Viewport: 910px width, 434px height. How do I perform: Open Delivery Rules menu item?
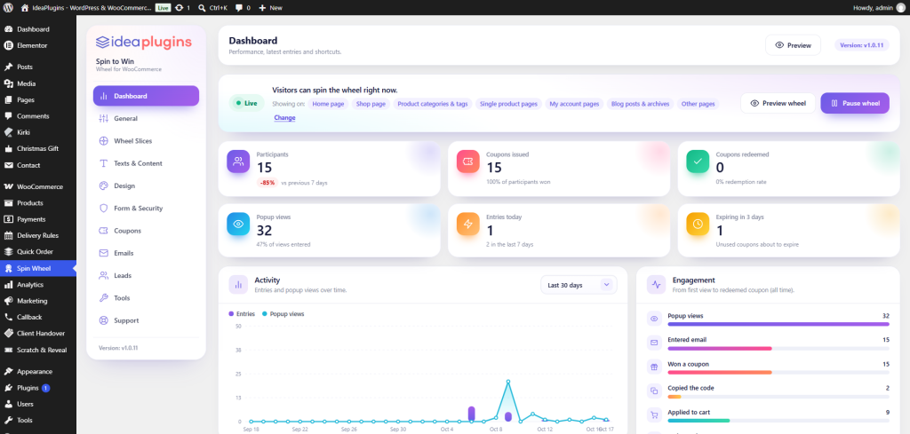tap(37, 235)
